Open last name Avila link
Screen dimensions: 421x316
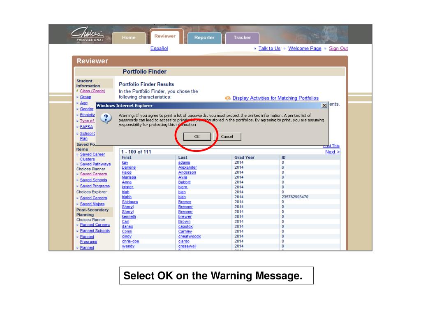tap(183, 177)
